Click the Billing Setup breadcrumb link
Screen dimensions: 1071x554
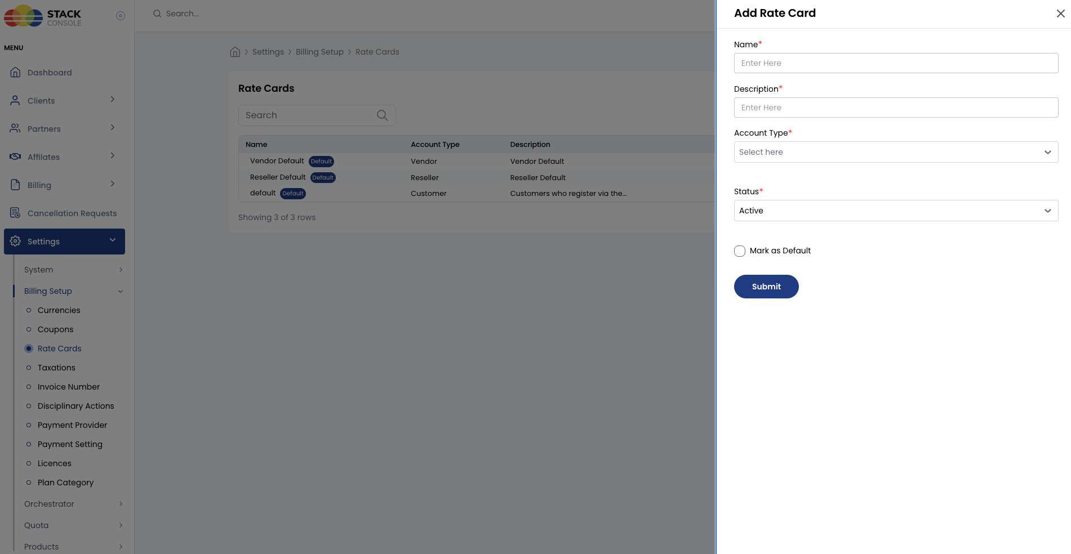pos(319,52)
